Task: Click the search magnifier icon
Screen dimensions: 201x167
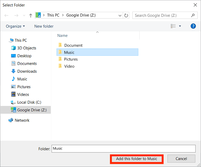Action: [193, 15]
